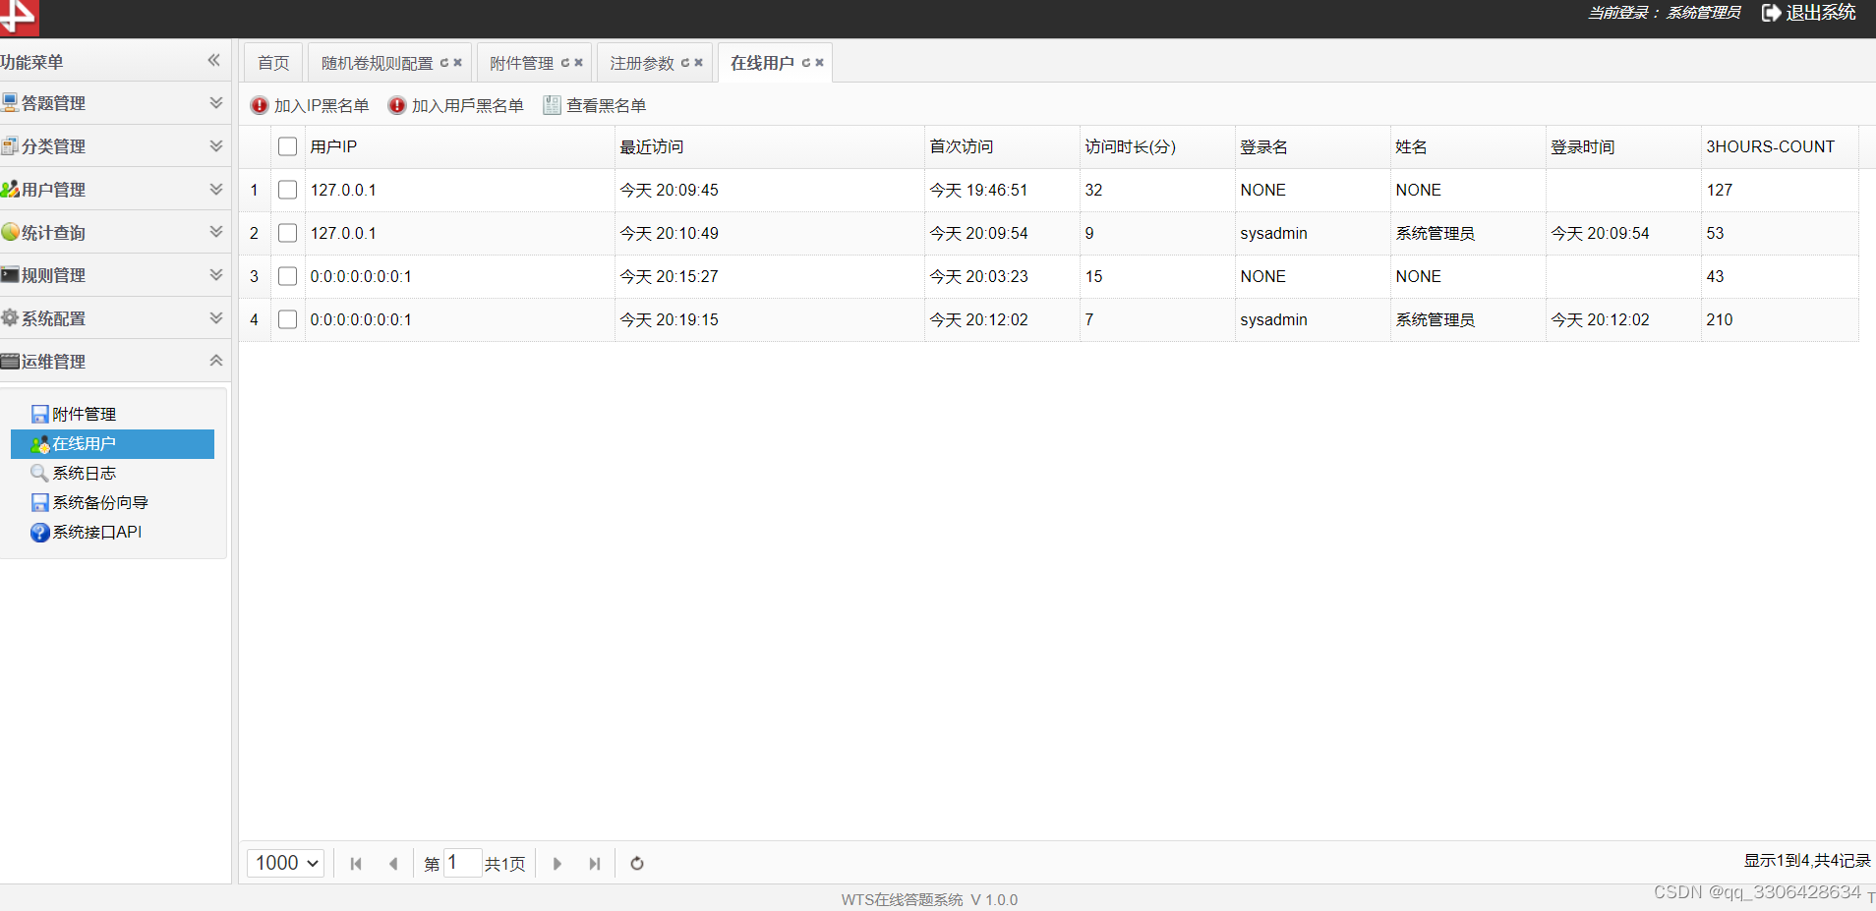Click the 运维管理 keyboard icon
The width and height of the screenshot is (1876, 911).
point(10,361)
